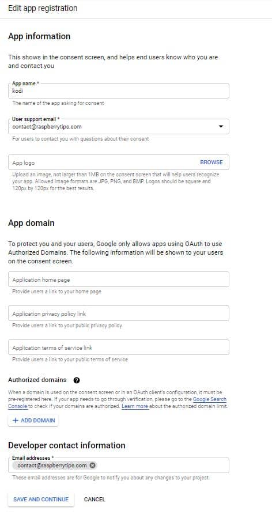Focus the Application terms of service field
The image size is (272, 514).
tap(119, 347)
